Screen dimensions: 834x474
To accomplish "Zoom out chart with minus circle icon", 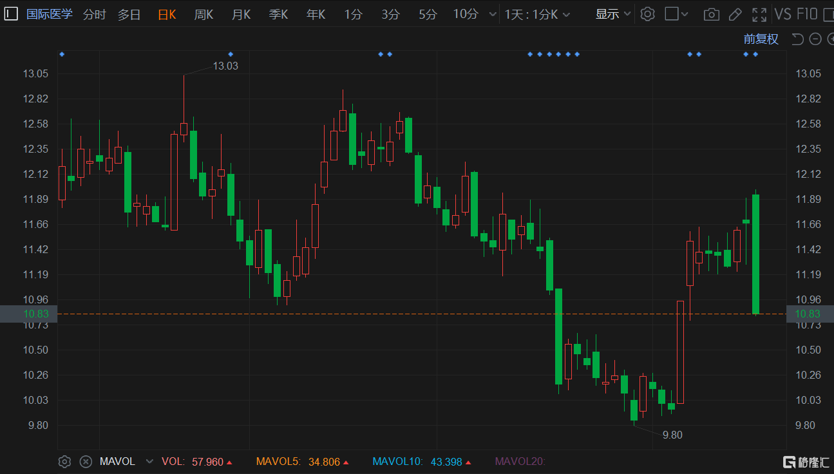I will (x=815, y=39).
